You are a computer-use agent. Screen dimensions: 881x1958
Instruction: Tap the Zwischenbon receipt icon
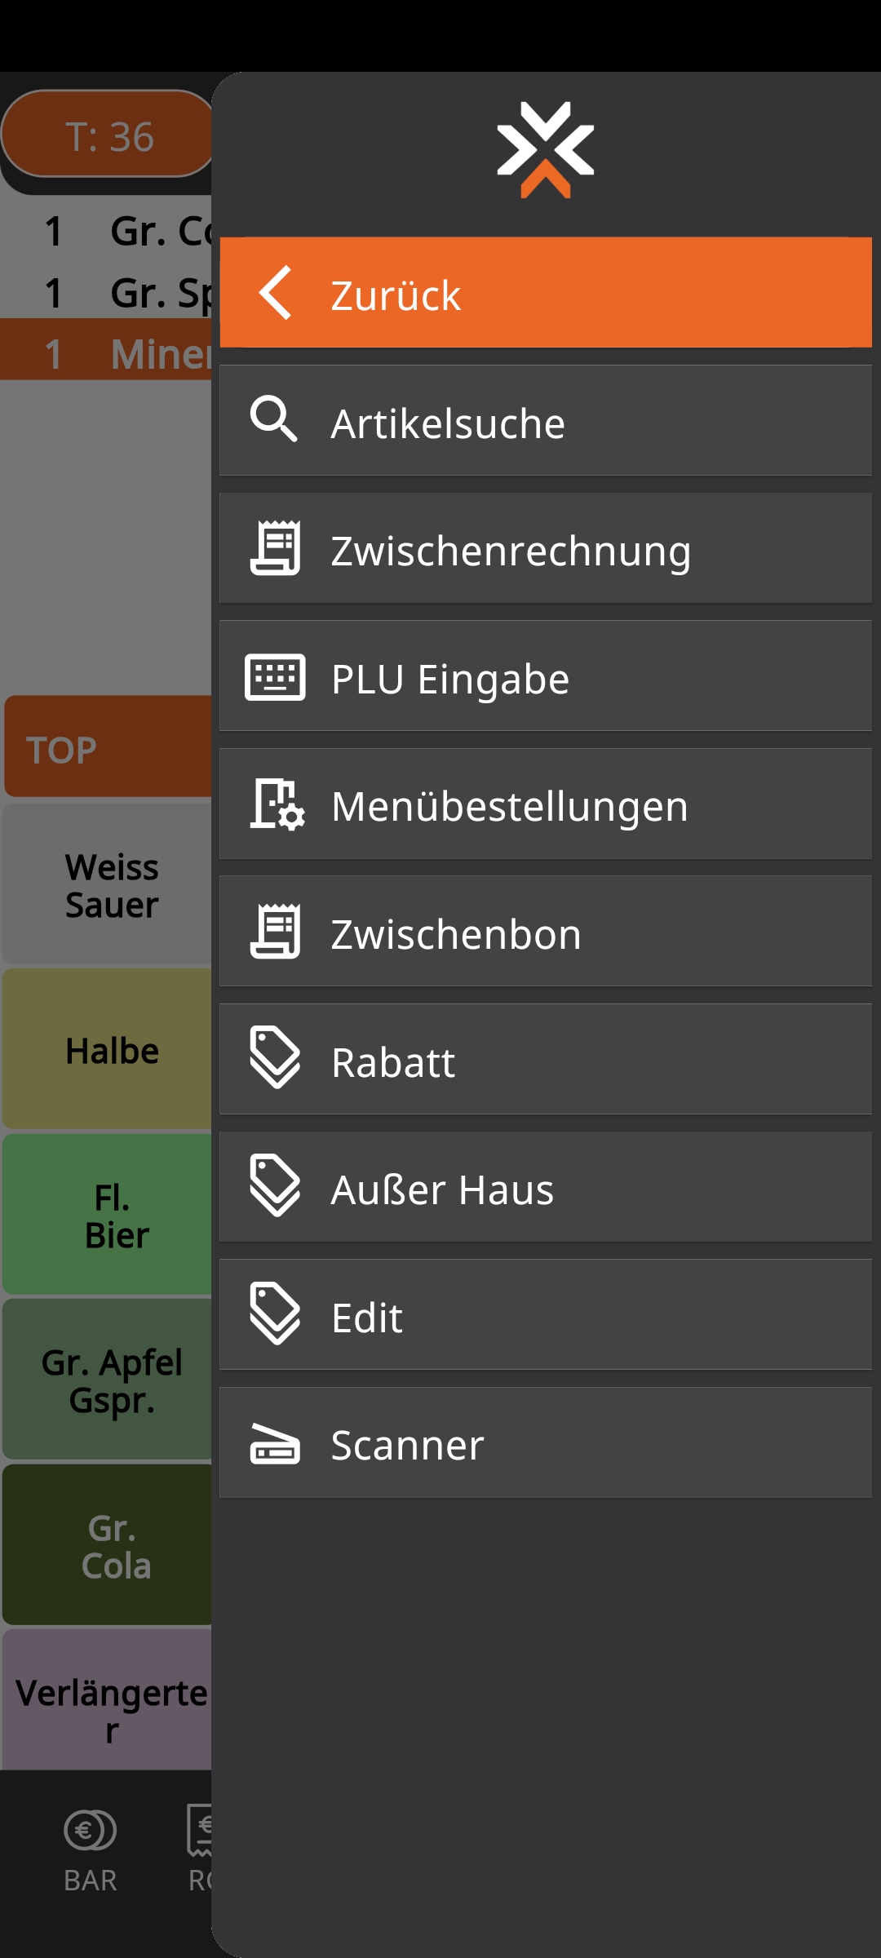276,933
